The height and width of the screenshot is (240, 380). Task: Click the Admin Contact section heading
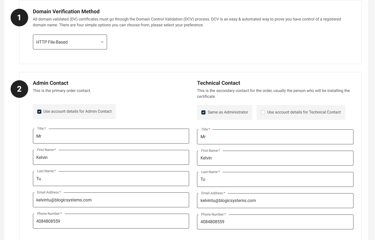pos(50,83)
